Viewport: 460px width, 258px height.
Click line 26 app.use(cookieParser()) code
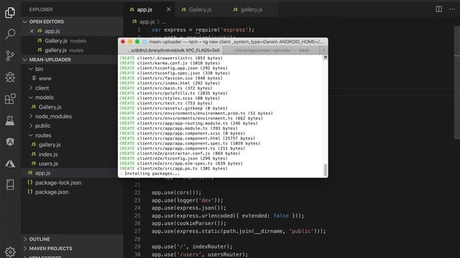tap(189, 224)
